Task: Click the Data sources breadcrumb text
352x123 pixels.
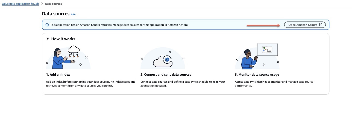Action: (x=53, y=4)
